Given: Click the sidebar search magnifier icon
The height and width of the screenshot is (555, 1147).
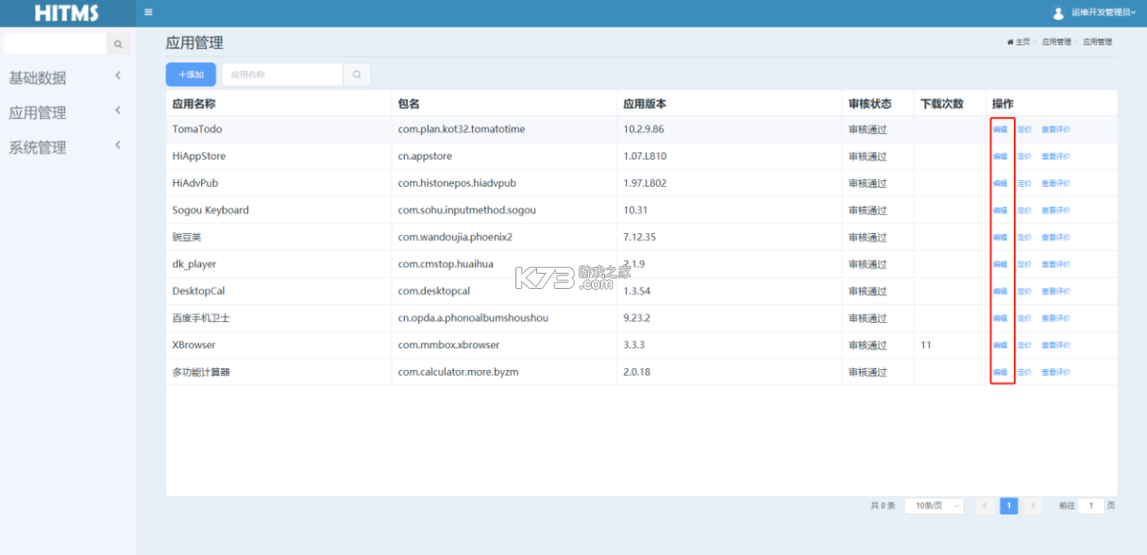Looking at the screenshot, I should tap(118, 44).
